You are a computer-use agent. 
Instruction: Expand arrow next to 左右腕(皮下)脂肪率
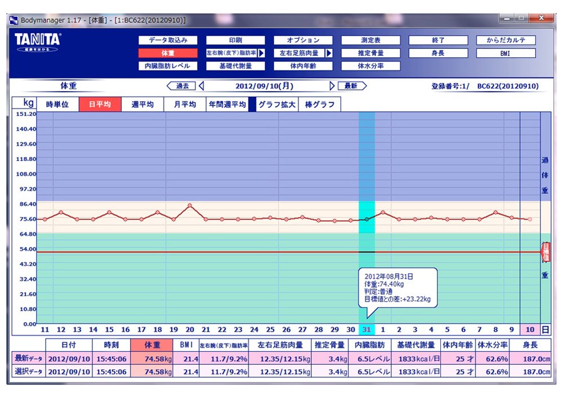tap(261, 53)
